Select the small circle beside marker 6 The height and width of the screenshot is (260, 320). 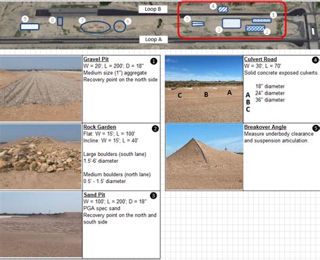click(x=119, y=26)
